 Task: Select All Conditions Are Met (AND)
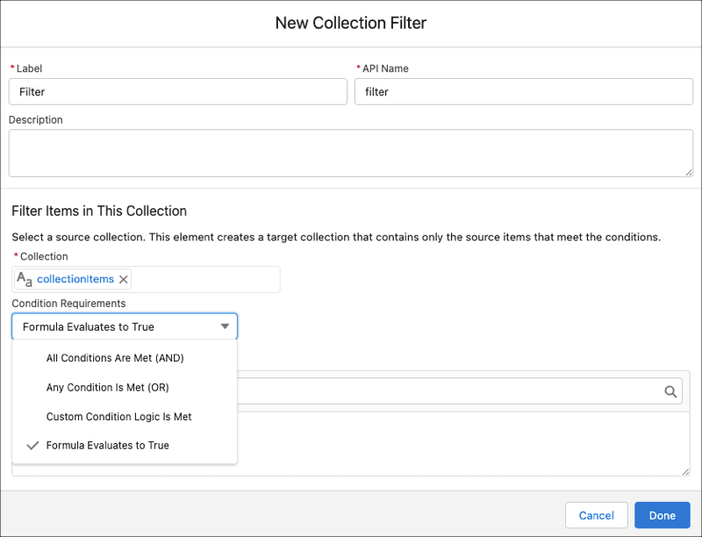pyautogui.click(x=125, y=358)
